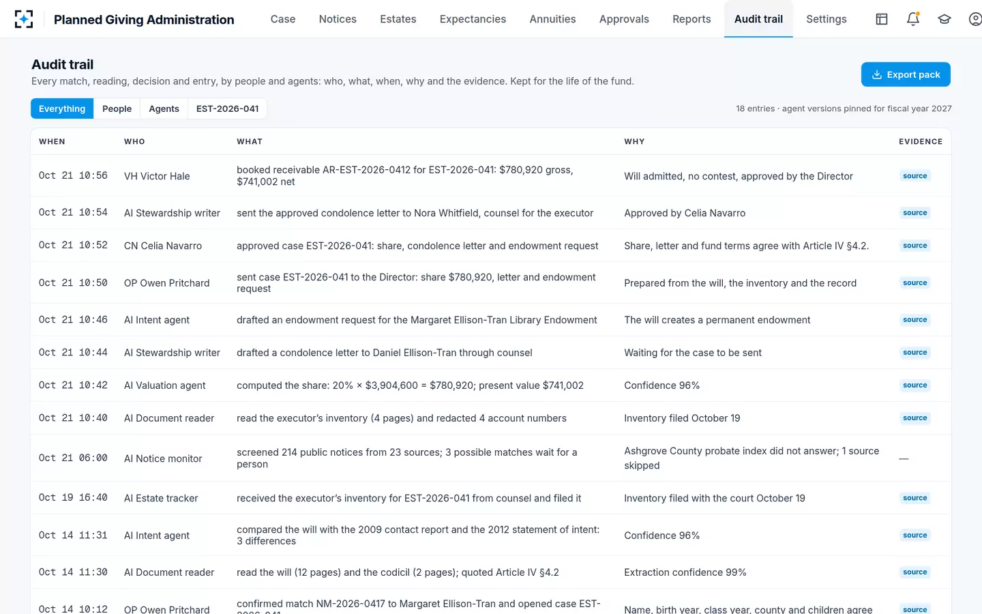Open the Settings tab
This screenshot has width=982, height=614.
[827, 19]
